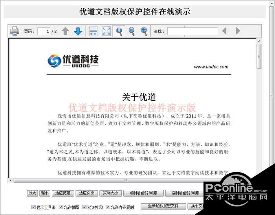Find previous match with left triangle arrow
Image resolution: width=275 pixels, height=215 pixels.
224,31
